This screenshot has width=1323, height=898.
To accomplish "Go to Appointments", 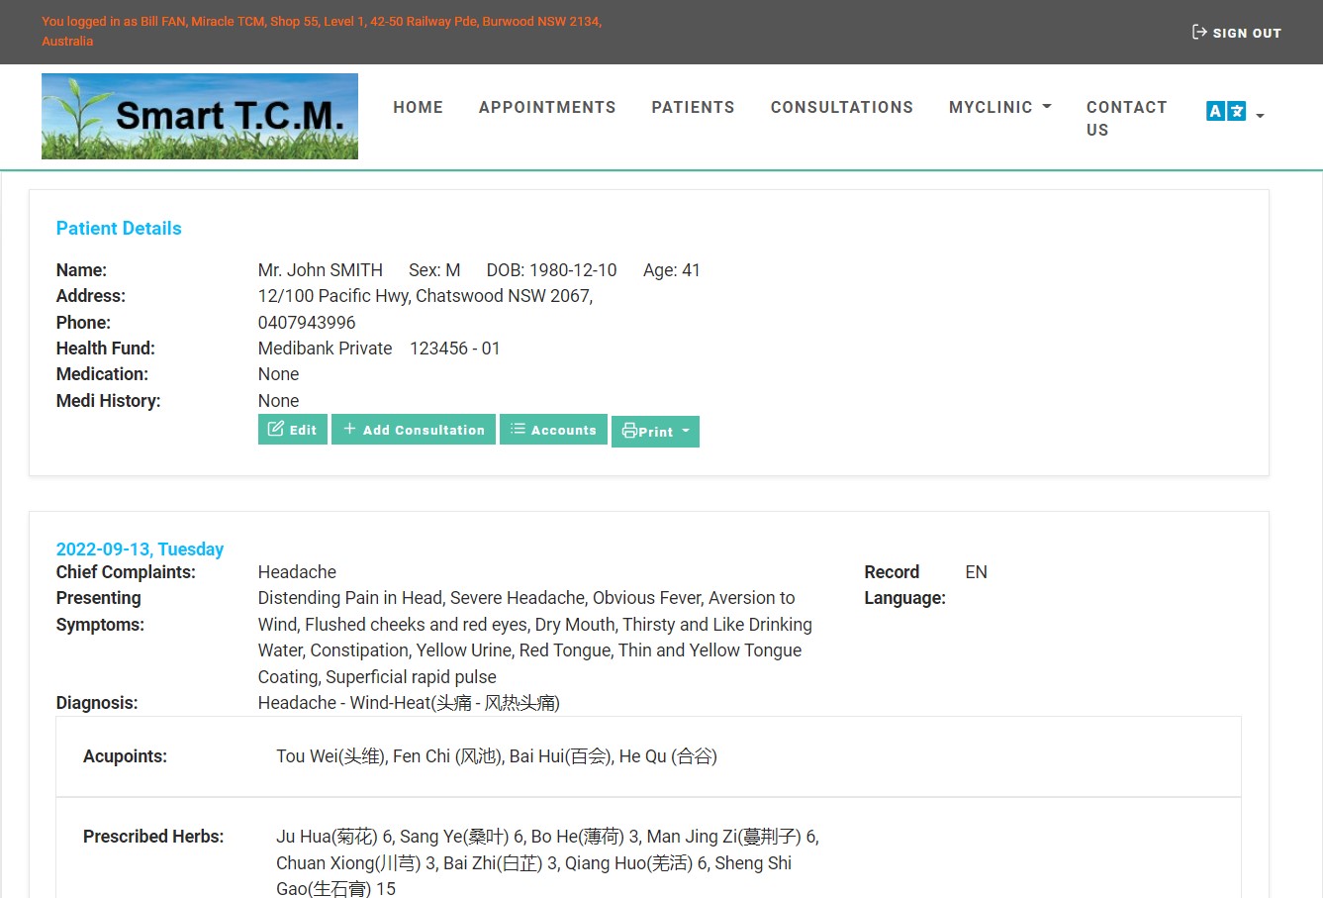I will 547,107.
